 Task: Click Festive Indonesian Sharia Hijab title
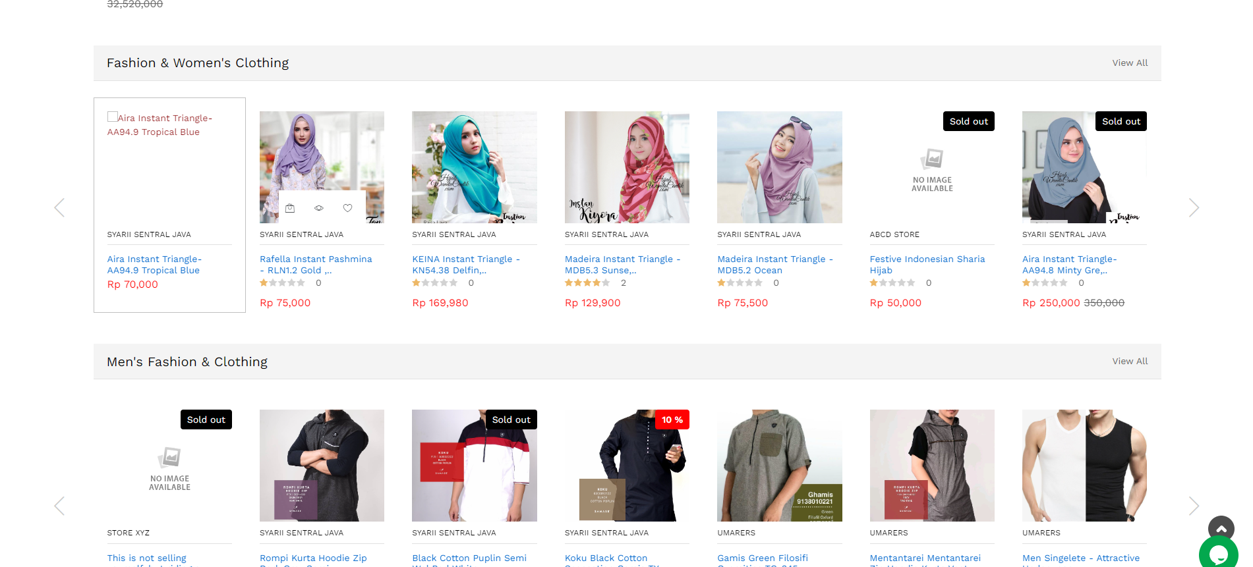927,265
